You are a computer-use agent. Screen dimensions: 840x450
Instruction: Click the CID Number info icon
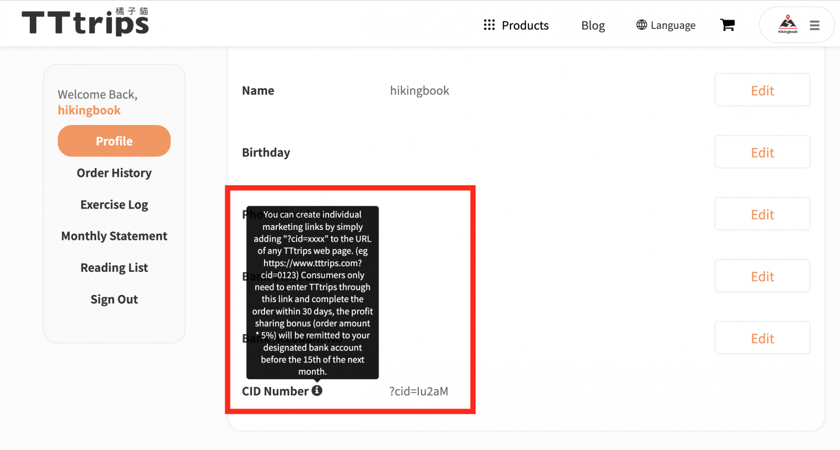317,390
